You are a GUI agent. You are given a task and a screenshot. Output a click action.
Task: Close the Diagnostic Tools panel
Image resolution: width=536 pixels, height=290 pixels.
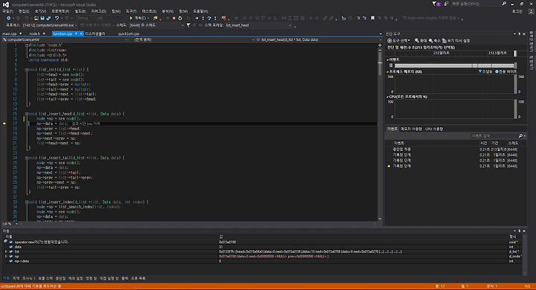(524, 33)
